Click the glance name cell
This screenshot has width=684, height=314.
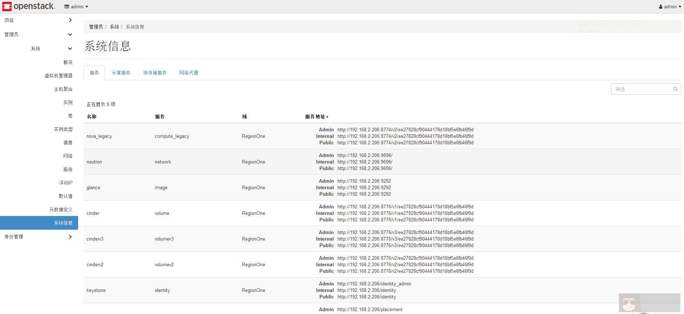click(93, 188)
